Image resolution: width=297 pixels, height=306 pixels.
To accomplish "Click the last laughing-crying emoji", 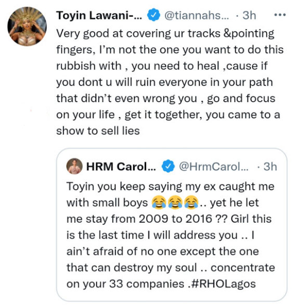I will coord(192,202).
